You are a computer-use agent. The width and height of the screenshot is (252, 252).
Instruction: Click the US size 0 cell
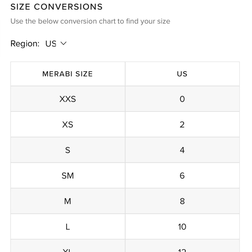coord(182,99)
